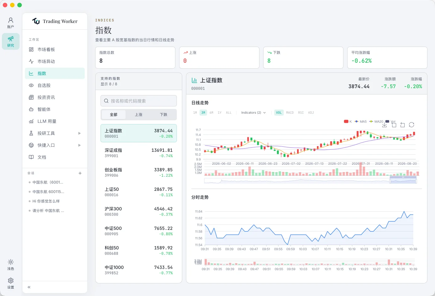Select 科创50 000688 row
The image size is (435, 296).
click(139, 250)
